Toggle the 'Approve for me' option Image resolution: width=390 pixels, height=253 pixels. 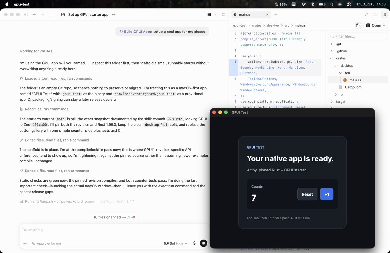point(47,243)
